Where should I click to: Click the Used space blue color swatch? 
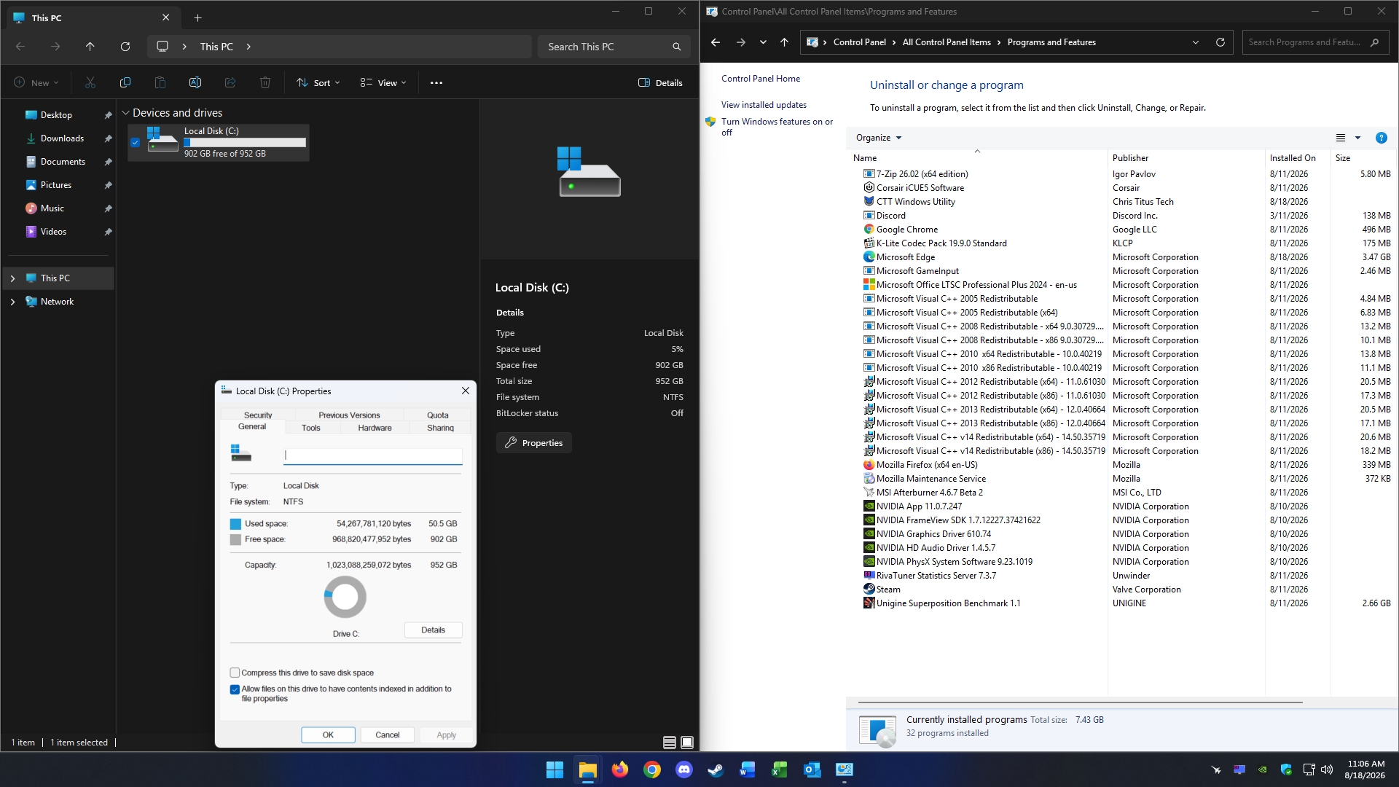(235, 524)
